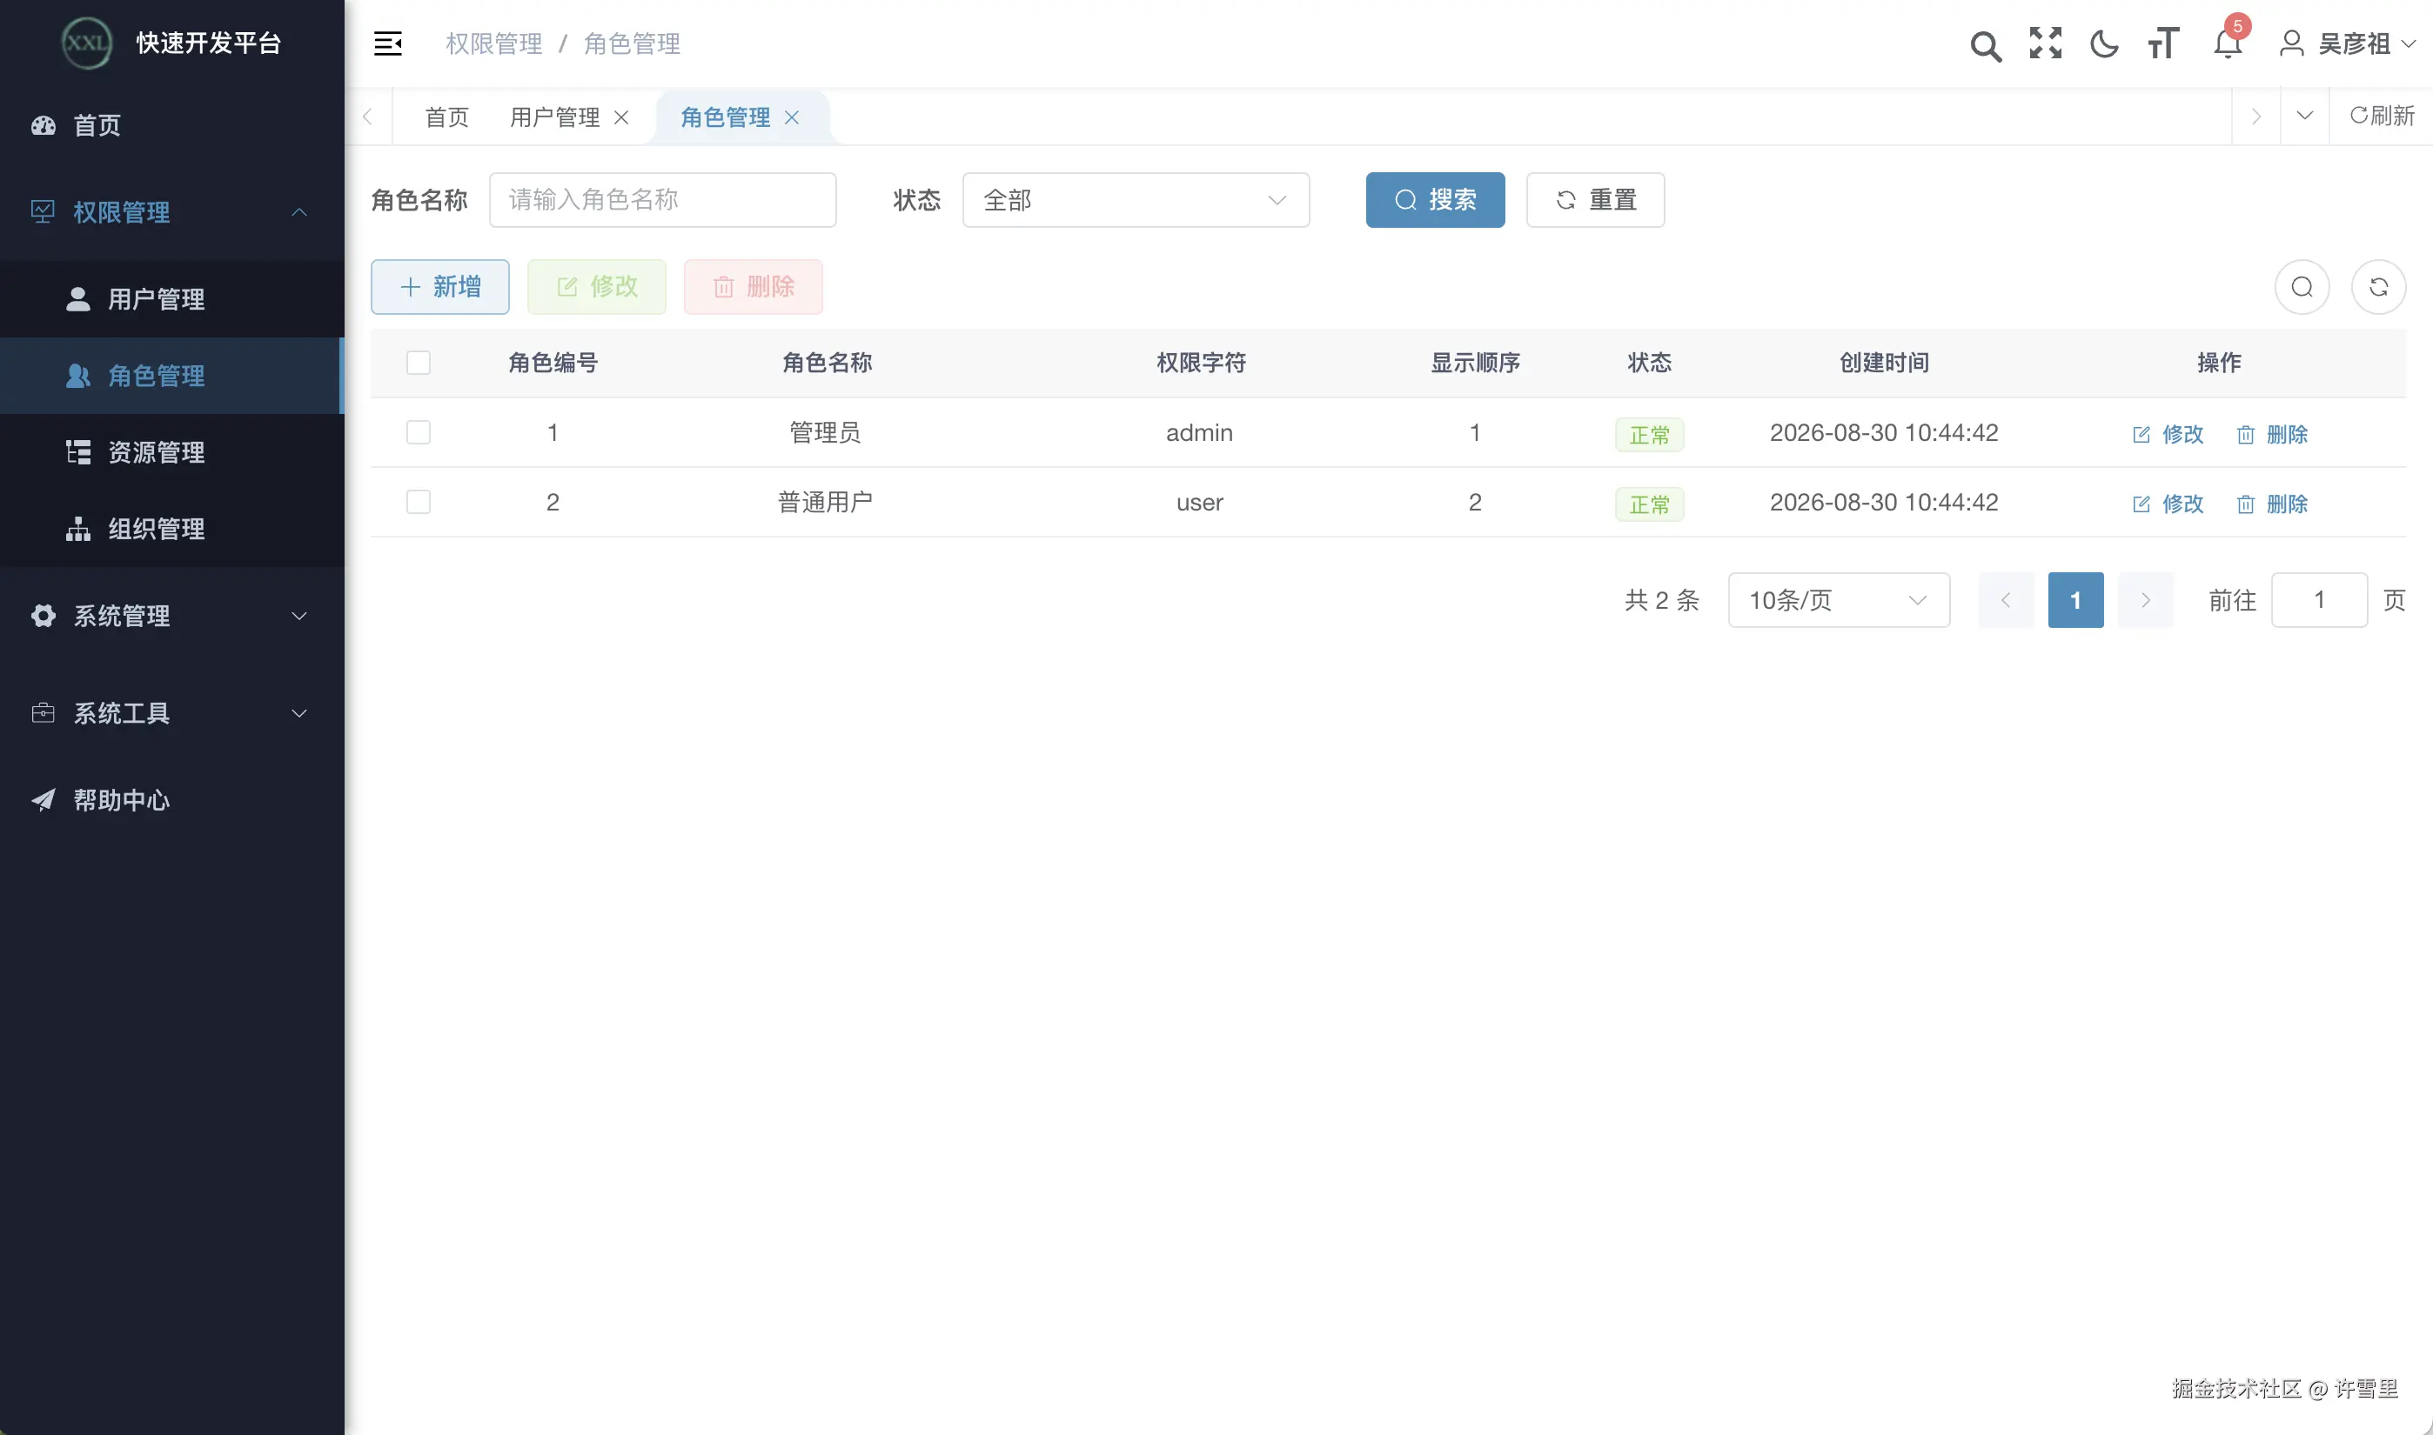Image resolution: width=2433 pixels, height=1435 pixels.
Task: Focus the 角色名称 input field
Action: coord(663,200)
